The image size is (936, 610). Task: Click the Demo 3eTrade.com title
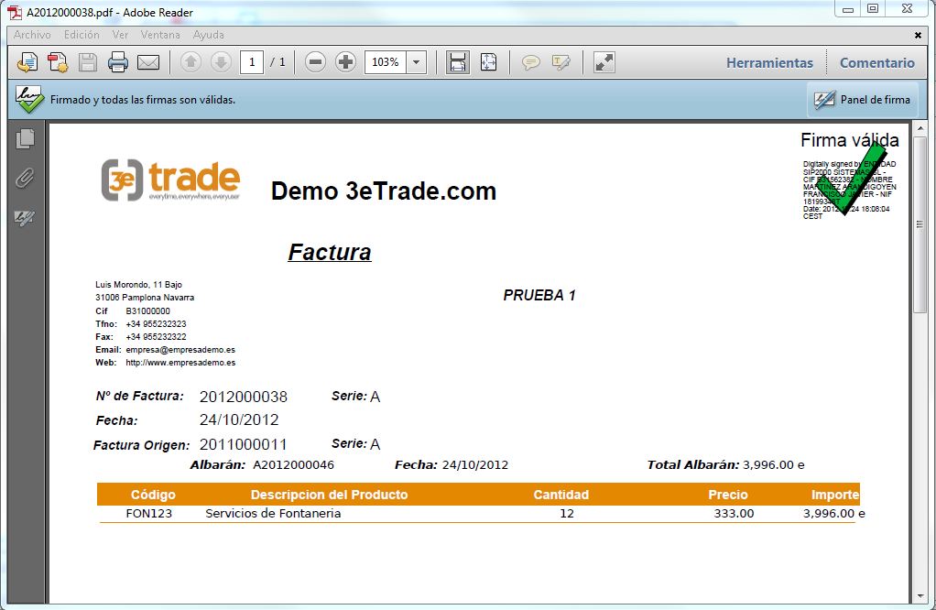point(384,191)
